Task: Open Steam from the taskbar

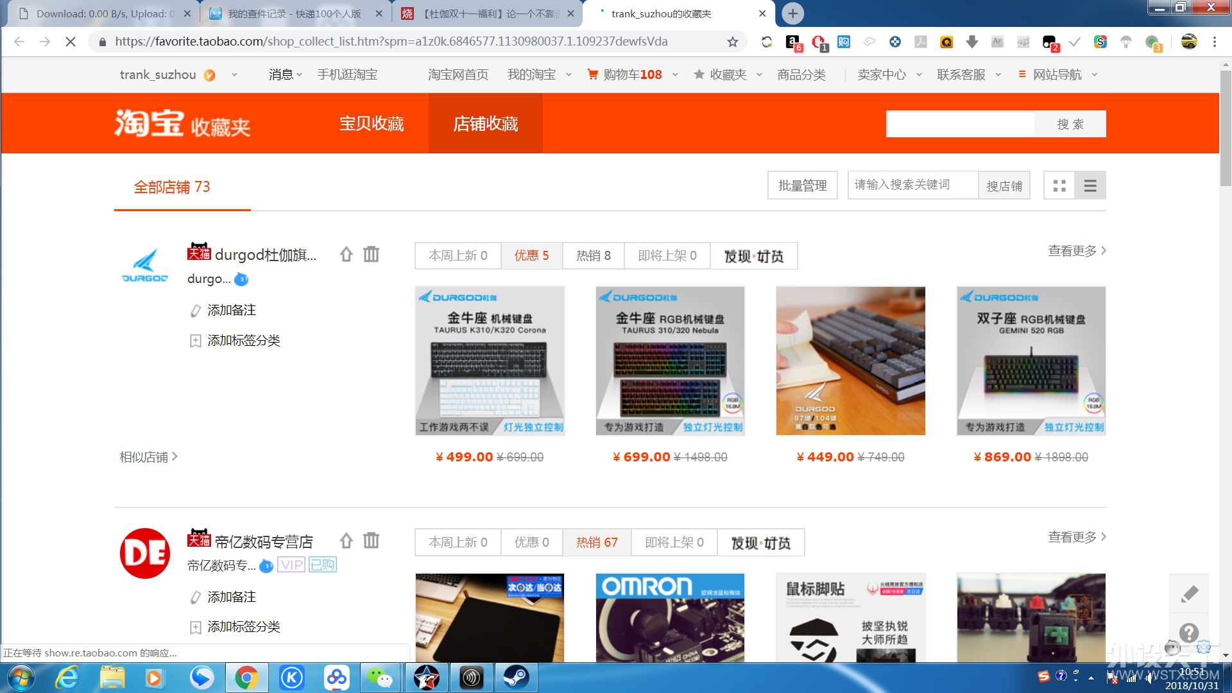Action: tap(516, 678)
